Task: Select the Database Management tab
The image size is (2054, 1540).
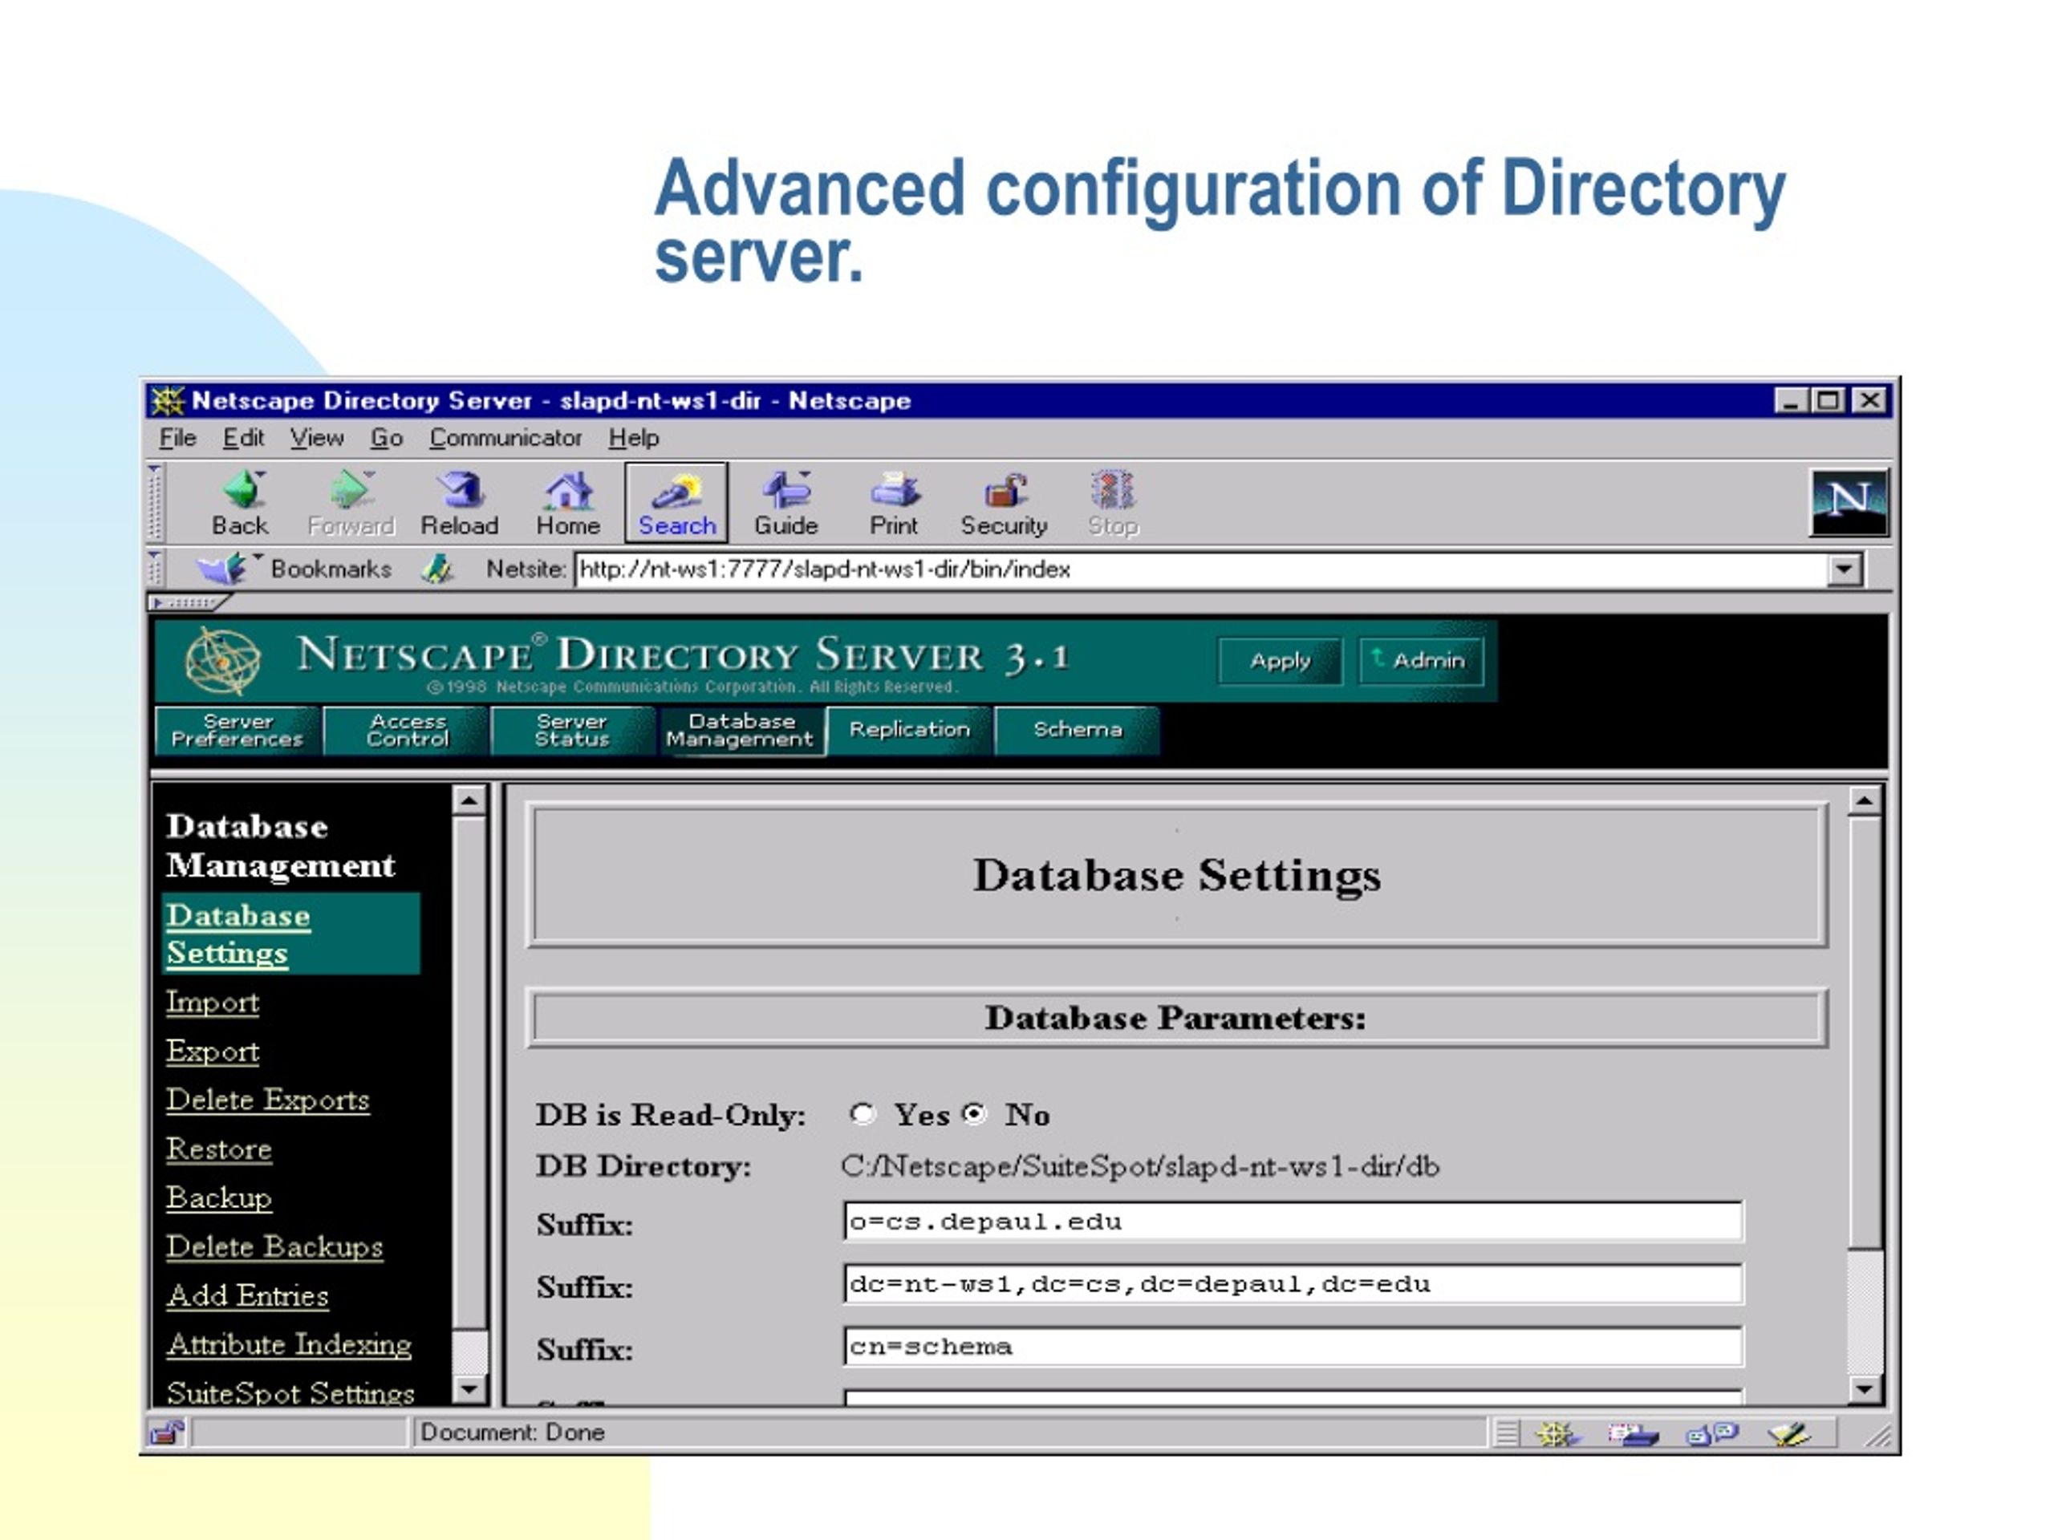Action: (x=741, y=731)
